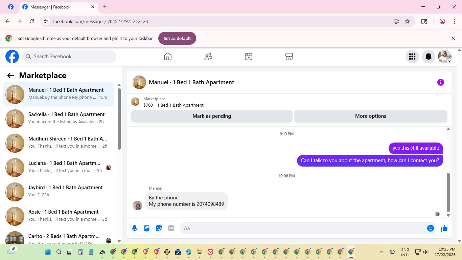This screenshot has height=260, width=462.
Task: Click the conversation list scrollbar
Action: click(119, 118)
